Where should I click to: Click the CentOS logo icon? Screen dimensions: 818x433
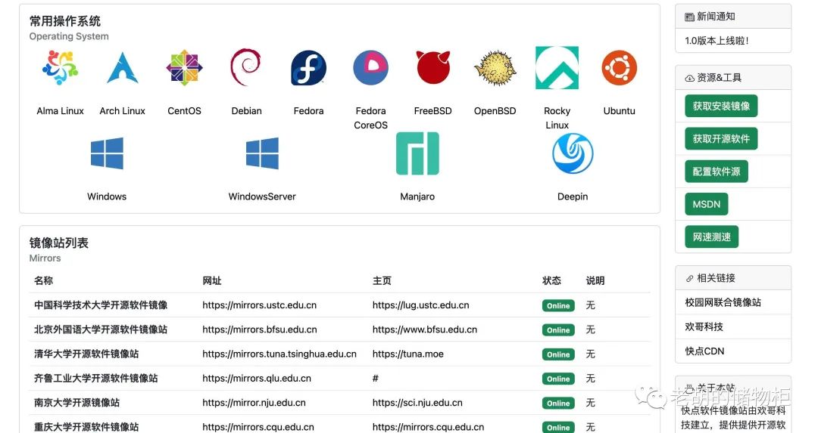[184, 68]
